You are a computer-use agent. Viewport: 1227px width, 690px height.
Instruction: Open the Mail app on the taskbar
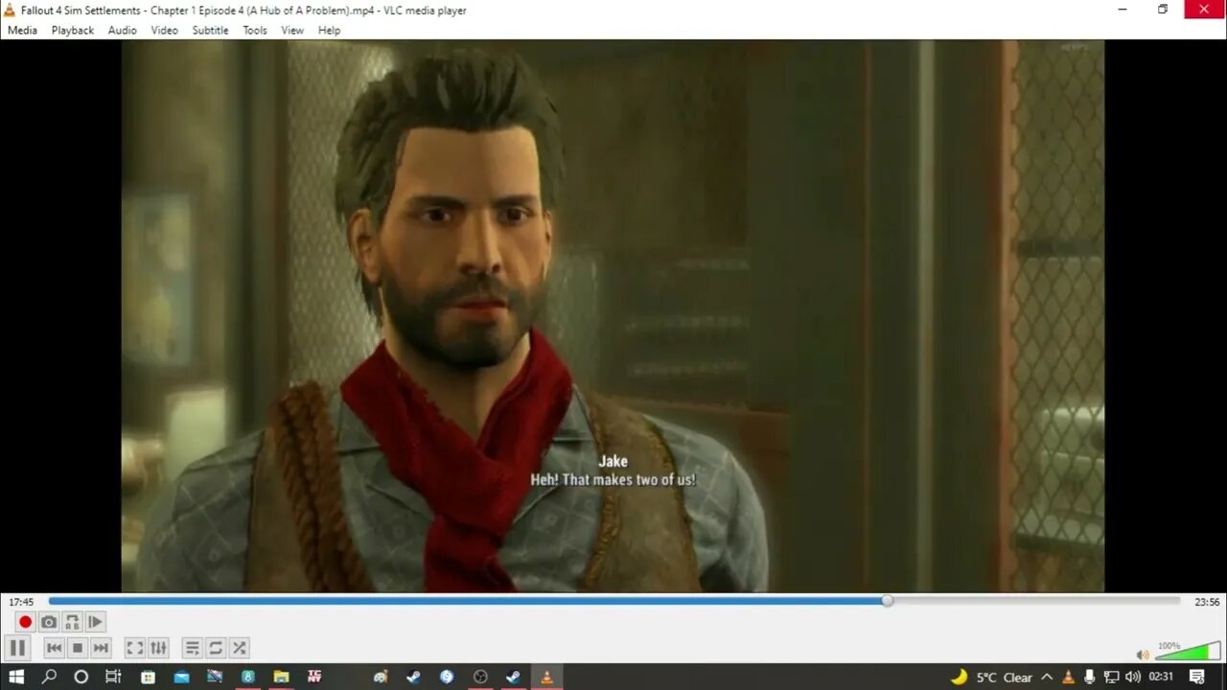tap(181, 677)
